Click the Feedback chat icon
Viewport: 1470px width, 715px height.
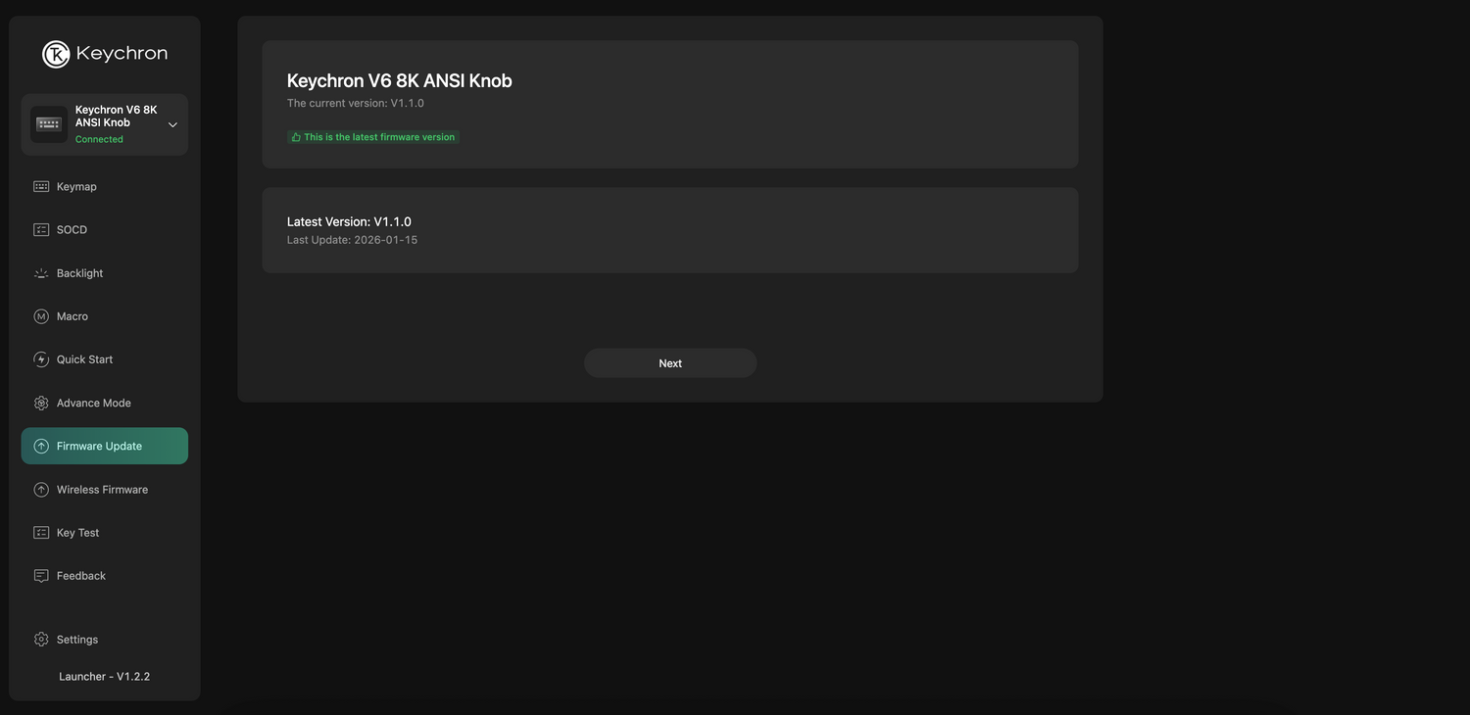coord(41,576)
